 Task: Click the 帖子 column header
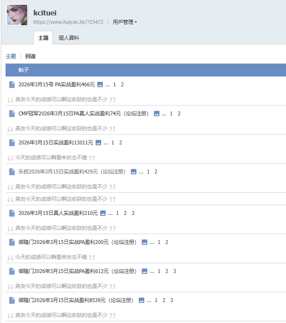click(23, 70)
